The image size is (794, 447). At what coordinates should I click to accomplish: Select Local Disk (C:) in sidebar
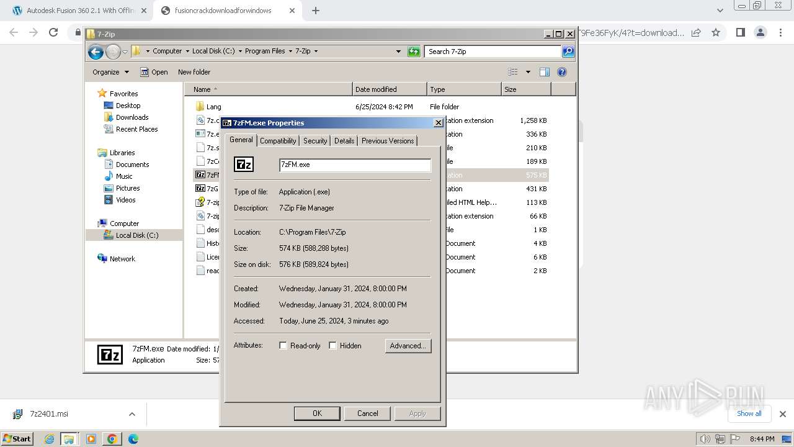pos(136,235)
